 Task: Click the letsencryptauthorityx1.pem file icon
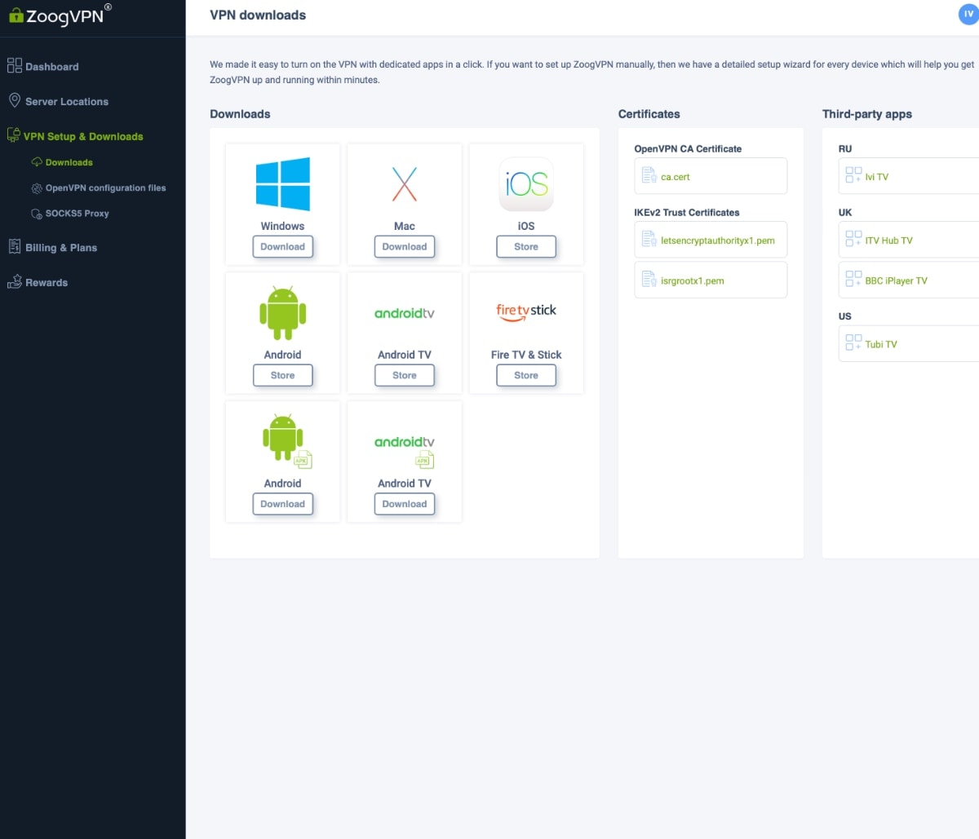pos(649,239)
